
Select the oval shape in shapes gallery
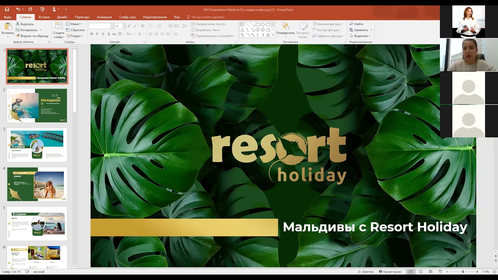[263, 24]
